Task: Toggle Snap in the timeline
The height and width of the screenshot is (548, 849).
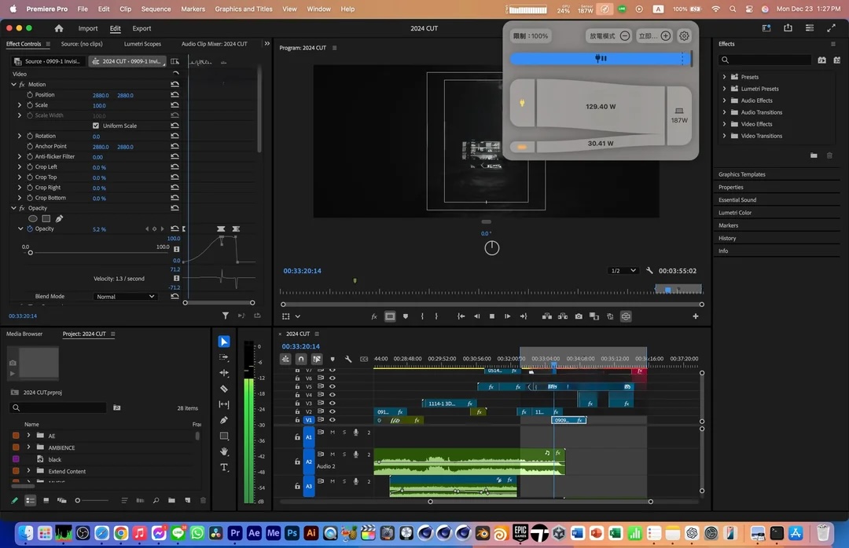Action: click(x=301, y=359)
